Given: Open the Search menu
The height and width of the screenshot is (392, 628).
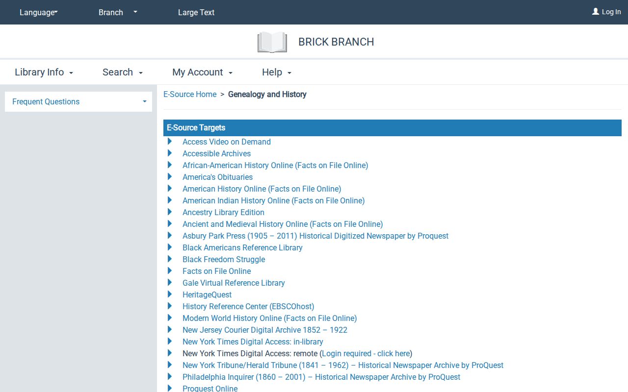Looking at the screenshot, I should (x=123, y=72).
